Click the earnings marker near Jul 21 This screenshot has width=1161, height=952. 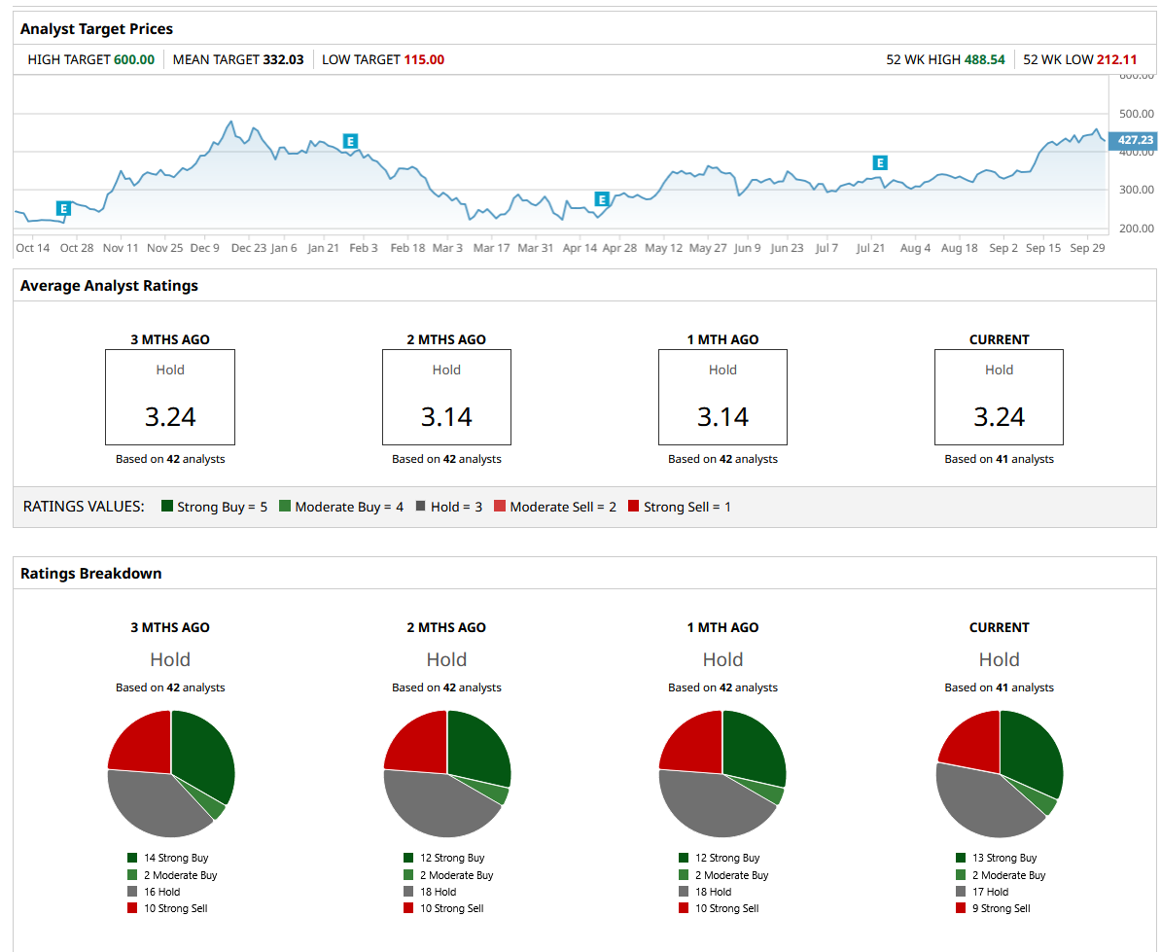[880, 162]
